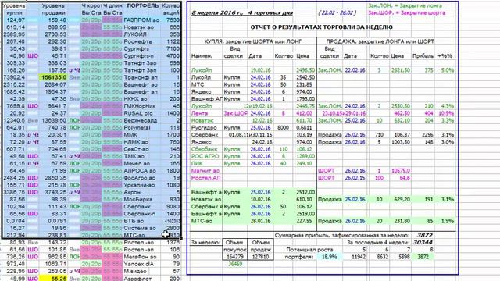Click the RUSAL plc cell
The height and width of the screenshot is (281, 500).
click(138, 113)
